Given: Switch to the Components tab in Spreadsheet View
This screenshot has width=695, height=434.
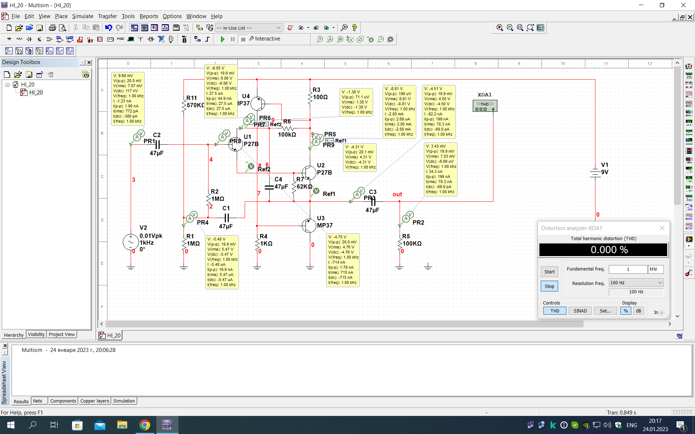Looking at the screenshot, I should [x=63, y=401].
